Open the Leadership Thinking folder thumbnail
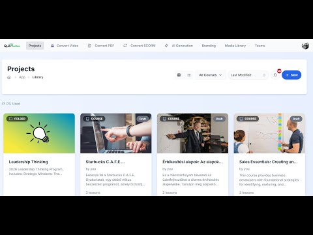Screen dimensions: 313x235 39,133
